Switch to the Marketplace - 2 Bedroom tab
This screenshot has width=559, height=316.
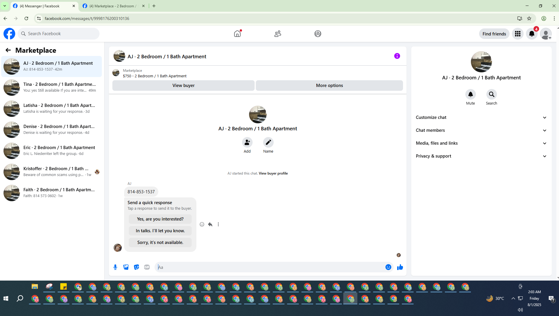click(x=114, y=6)
